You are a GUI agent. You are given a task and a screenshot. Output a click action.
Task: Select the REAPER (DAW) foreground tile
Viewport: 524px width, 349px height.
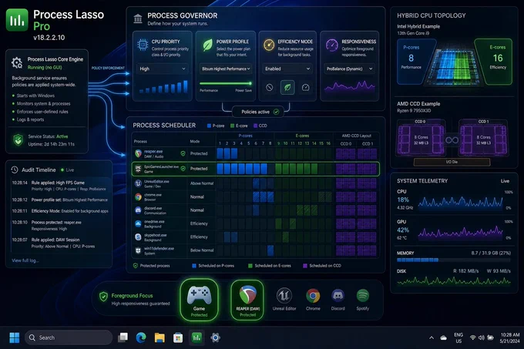click(247, 300)
